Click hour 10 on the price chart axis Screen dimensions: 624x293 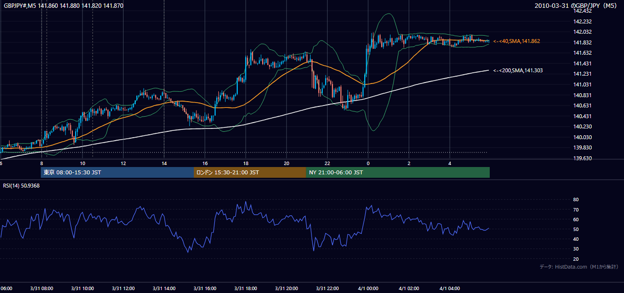point(83,163)
